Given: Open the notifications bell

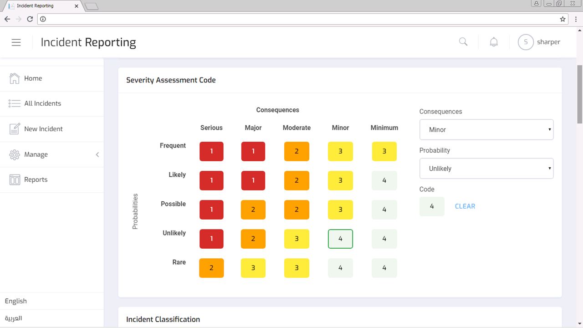Looking at the screenshot, I should point(494,42).
